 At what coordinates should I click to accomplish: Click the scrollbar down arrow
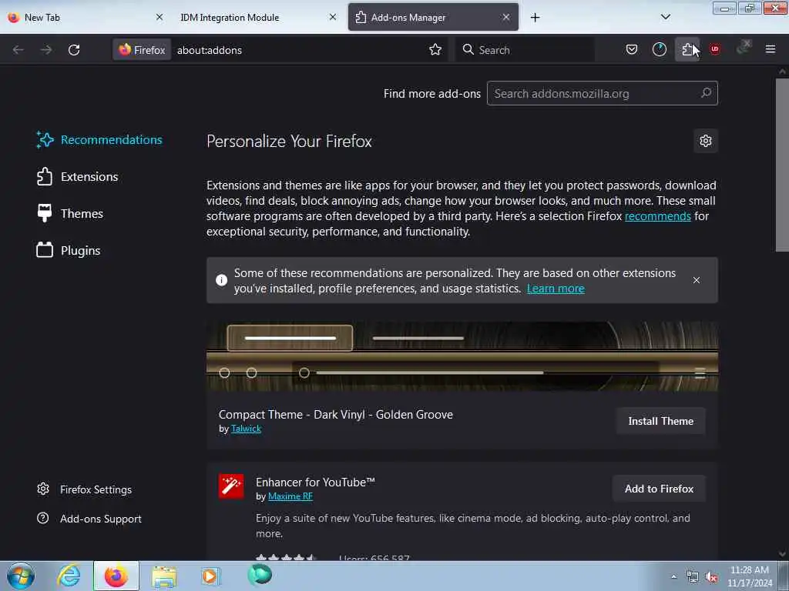point(782,554)
